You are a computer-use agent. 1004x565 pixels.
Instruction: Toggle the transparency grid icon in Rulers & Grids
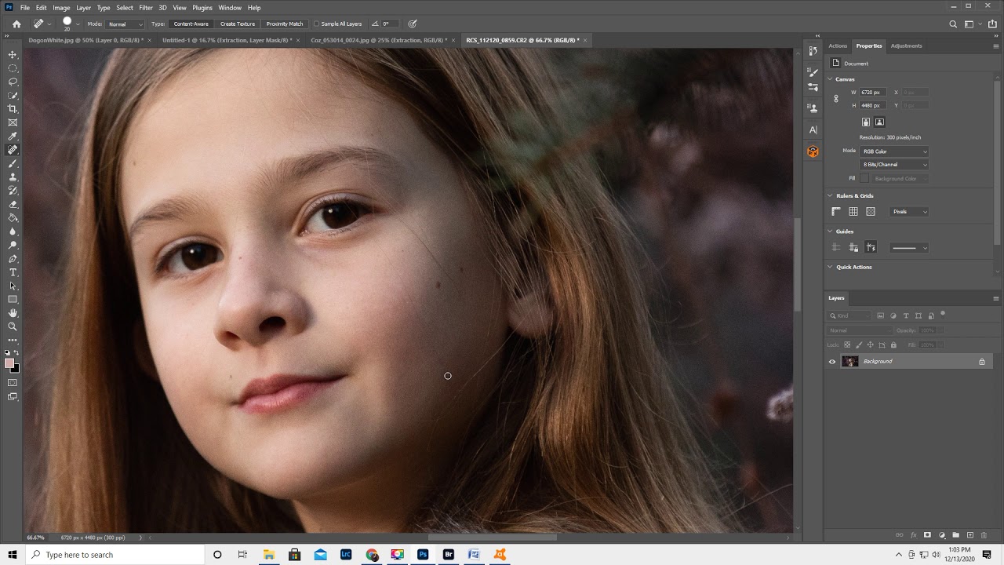tap(871, 211)
